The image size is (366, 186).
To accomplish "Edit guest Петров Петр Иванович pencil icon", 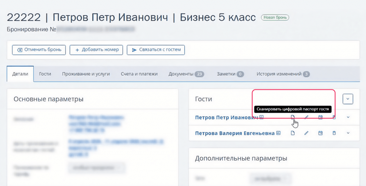I will click(x=306, y=117).
